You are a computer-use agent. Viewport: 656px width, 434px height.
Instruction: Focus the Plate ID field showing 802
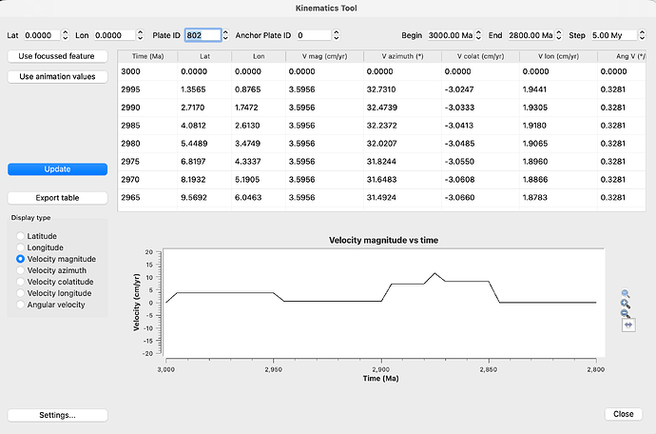click(x=203, y=35)
